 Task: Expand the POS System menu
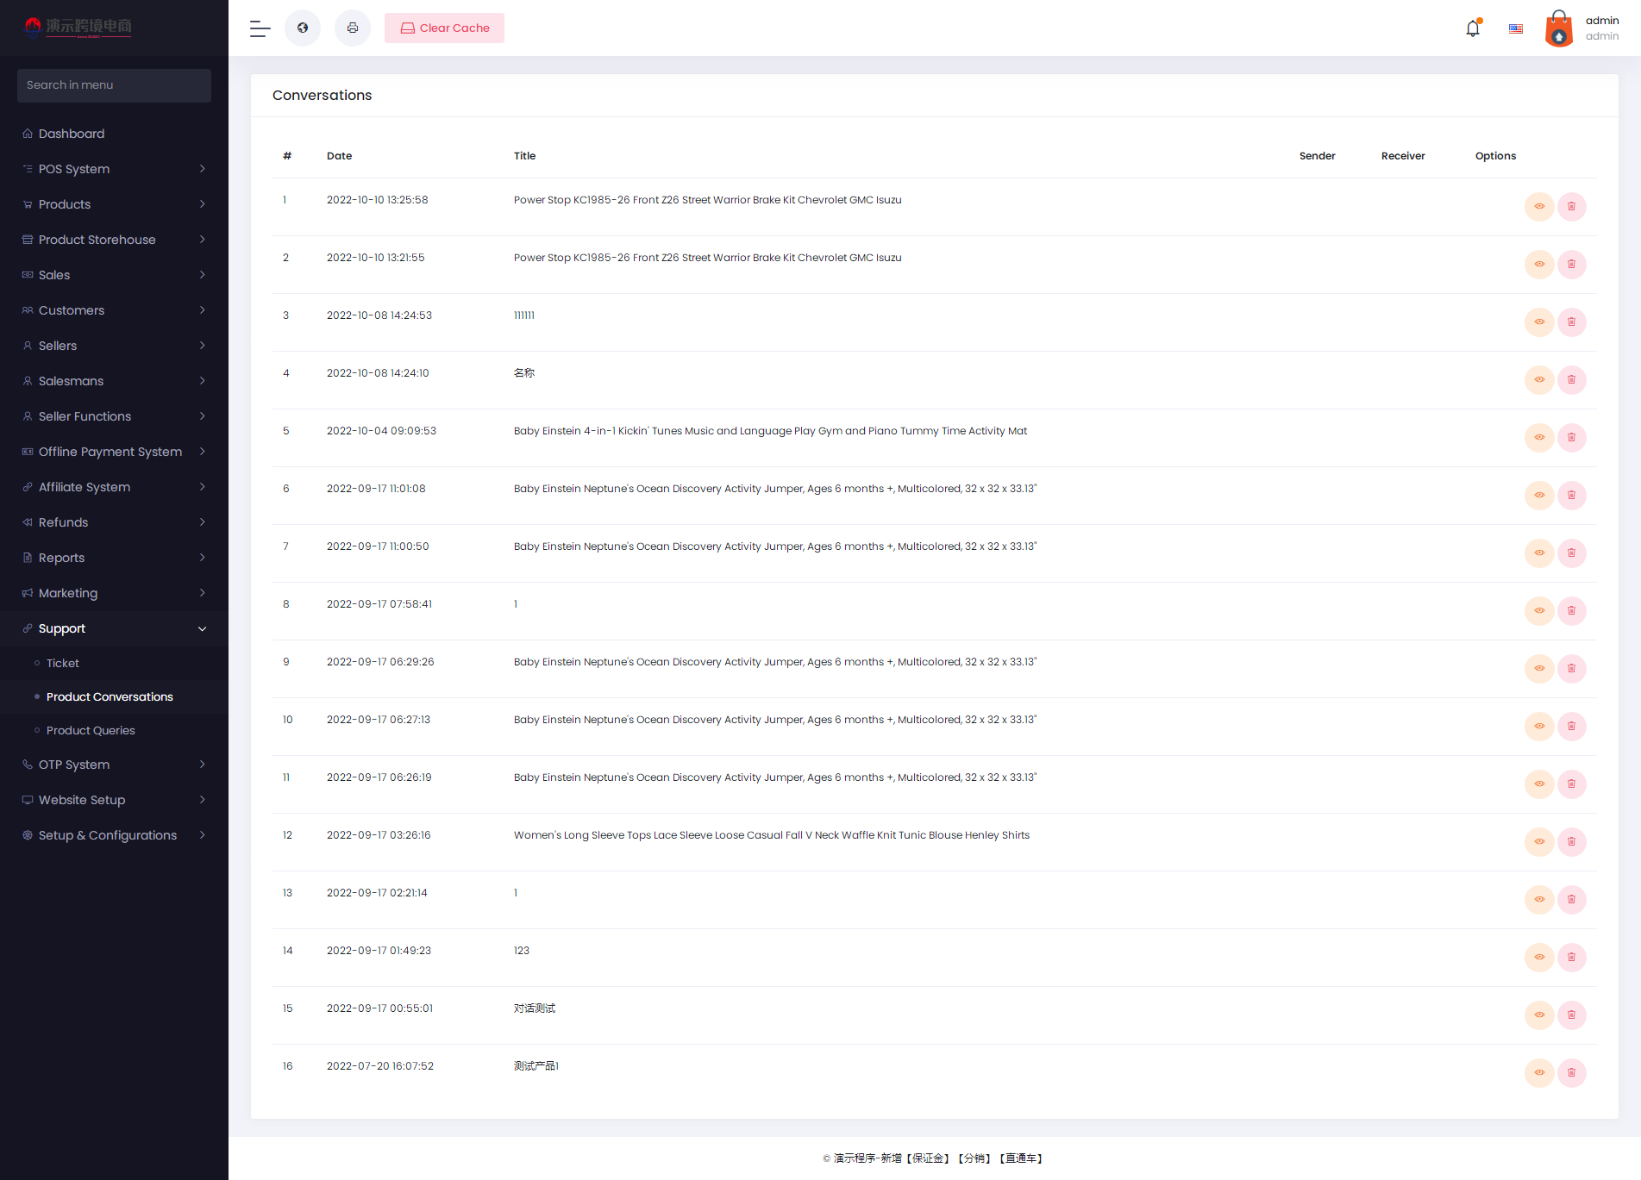tap(114, 169)
